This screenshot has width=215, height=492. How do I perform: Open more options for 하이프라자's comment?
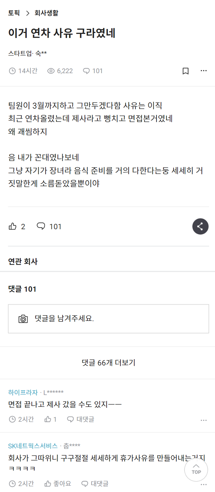[204, 420]
